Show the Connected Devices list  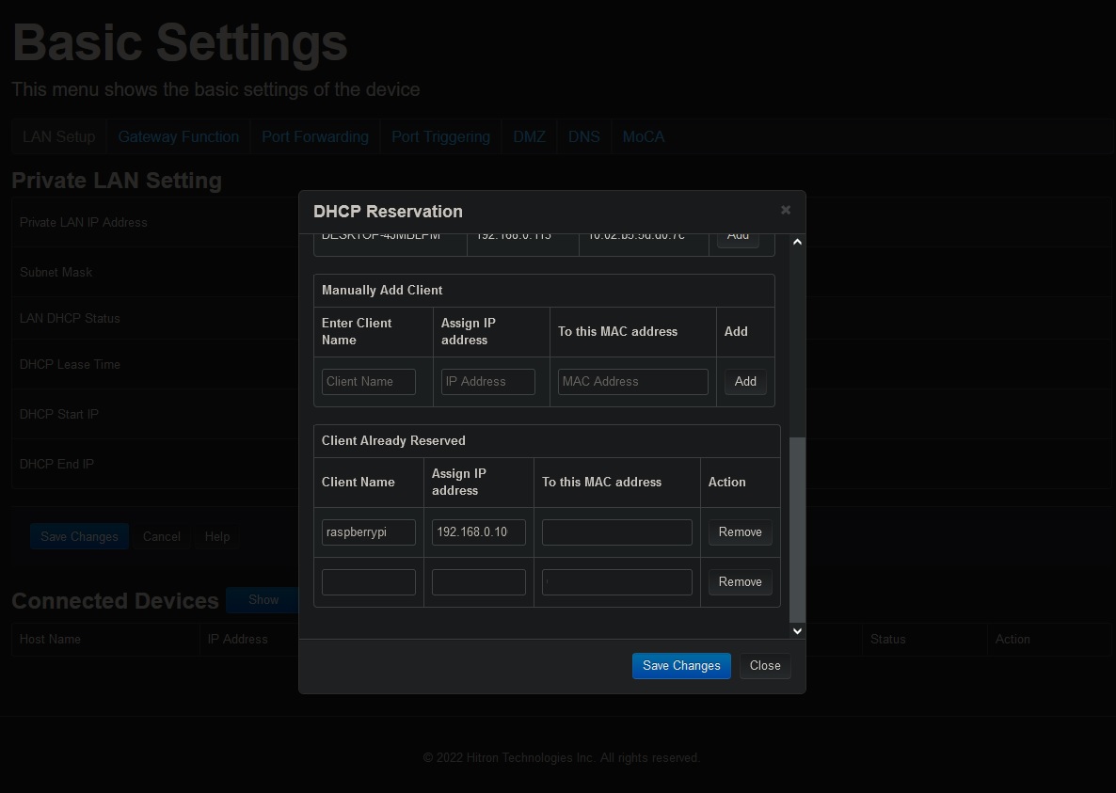click(x=263, y=599)
